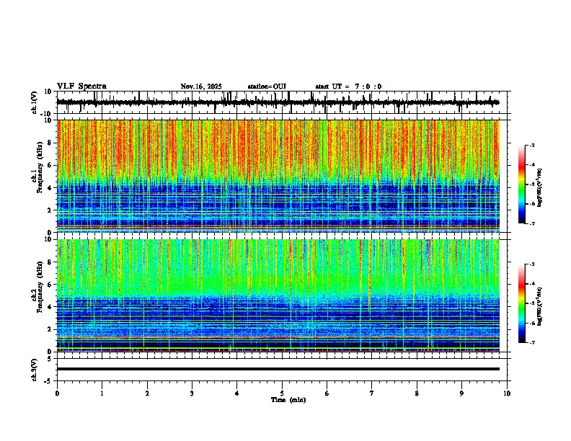Click the "7" tick on the time axis

click(372, 393)
